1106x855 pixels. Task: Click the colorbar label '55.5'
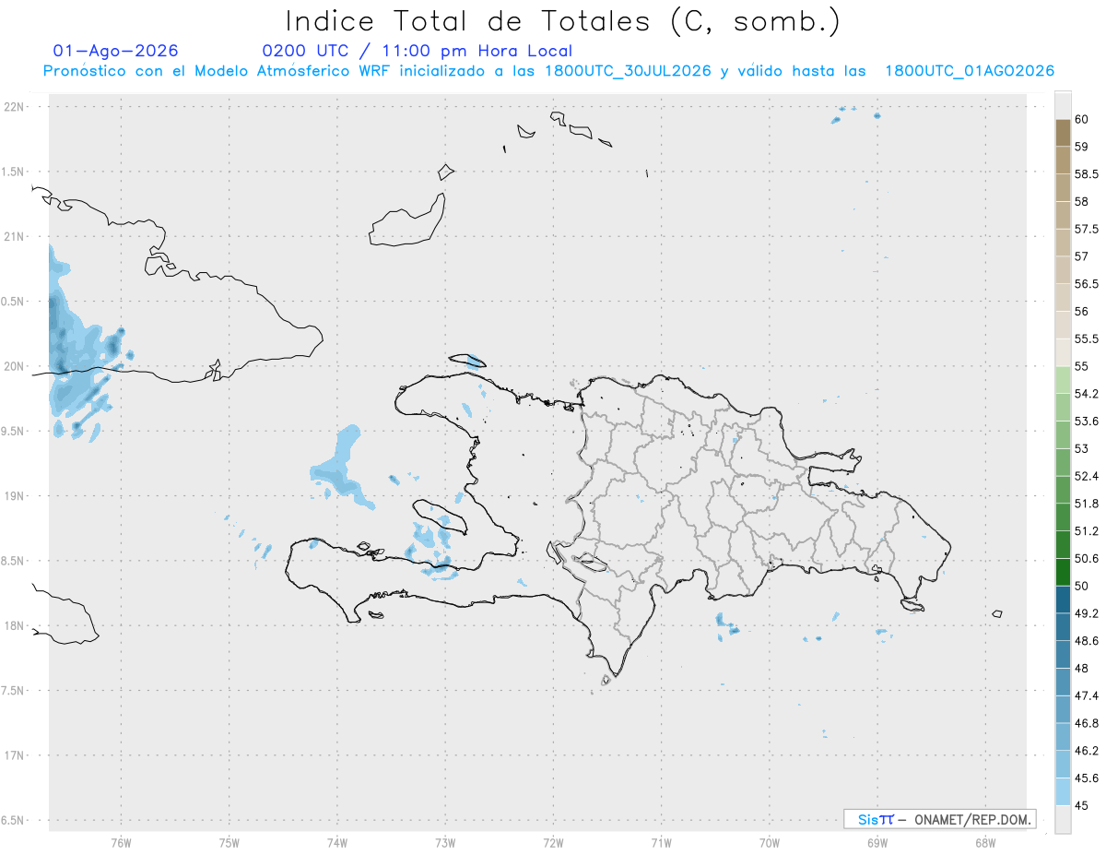[1087, 339]
